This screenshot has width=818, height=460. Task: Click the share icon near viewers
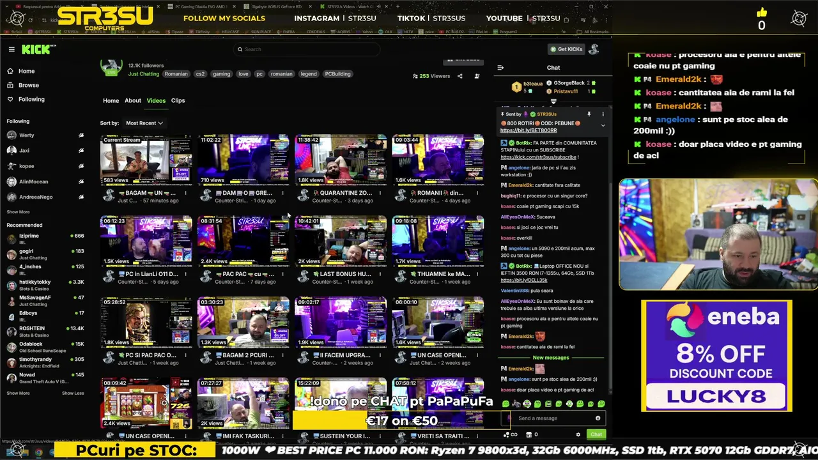point(459,76)
